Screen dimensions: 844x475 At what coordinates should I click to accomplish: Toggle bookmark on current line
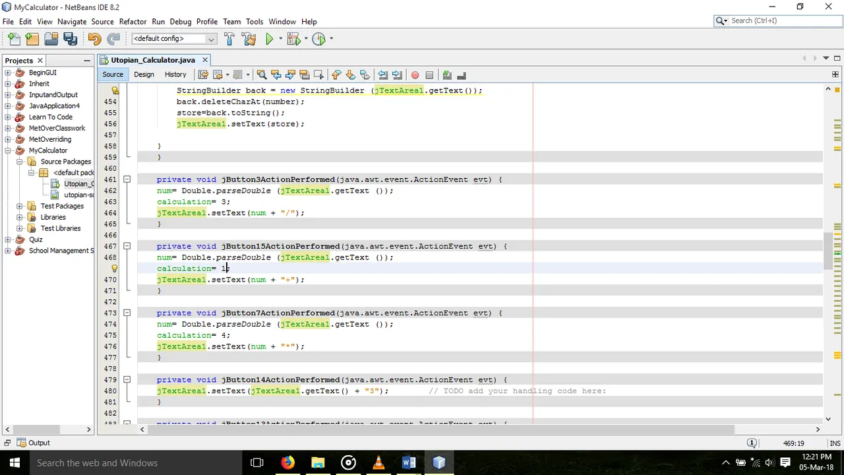click(365, 75)
